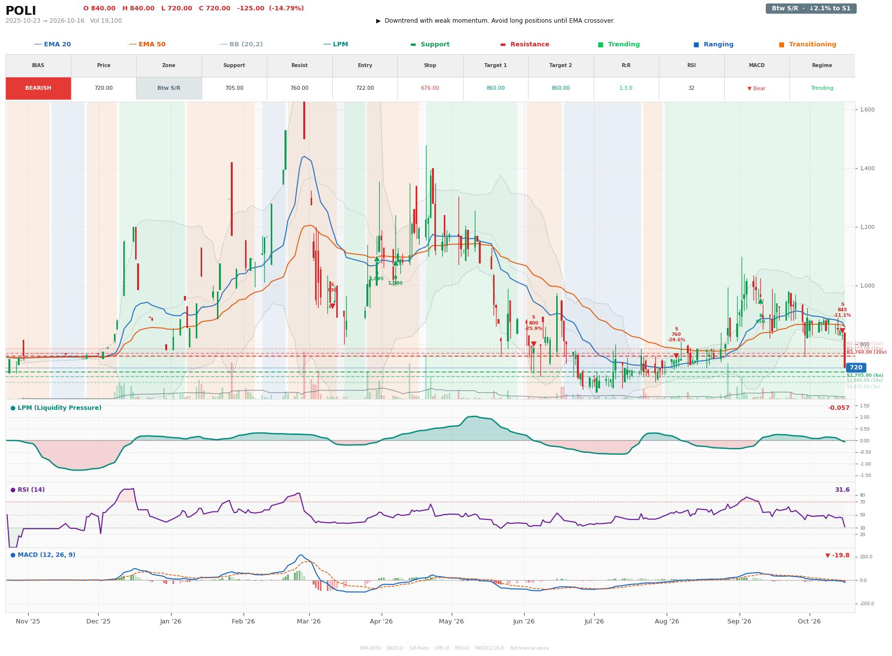The width and height of the screenshot is (892, 656).
Task: Click the red BEARISH bias cell
Action: [x=38, y=88]
